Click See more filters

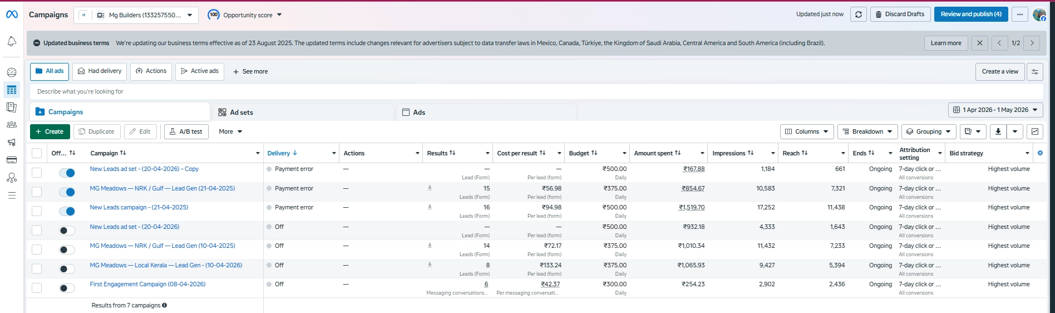click(x=250, y=71)
